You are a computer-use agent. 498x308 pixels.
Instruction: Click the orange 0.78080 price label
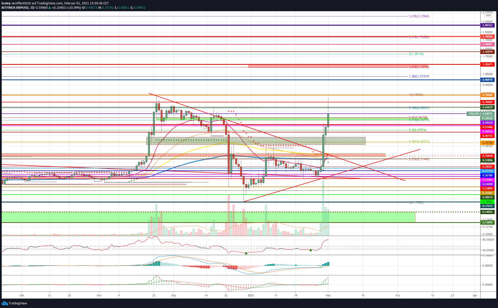pyautogui.click(x=487, y=95)
